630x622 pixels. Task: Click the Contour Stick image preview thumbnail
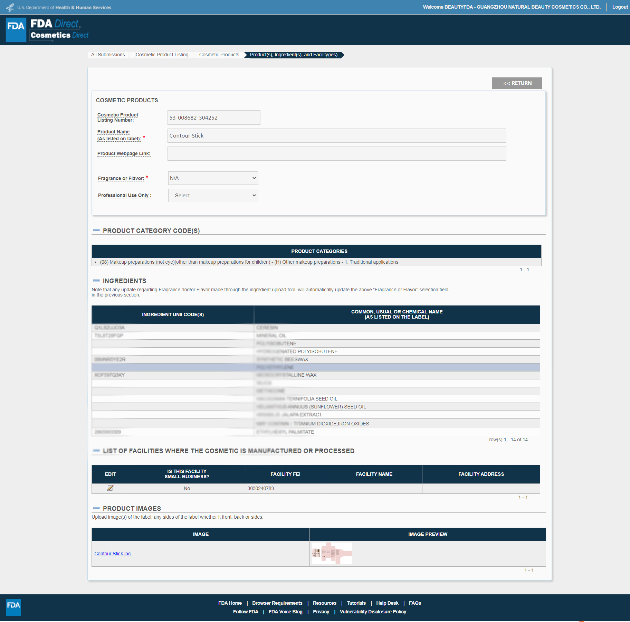coord(332,553)
